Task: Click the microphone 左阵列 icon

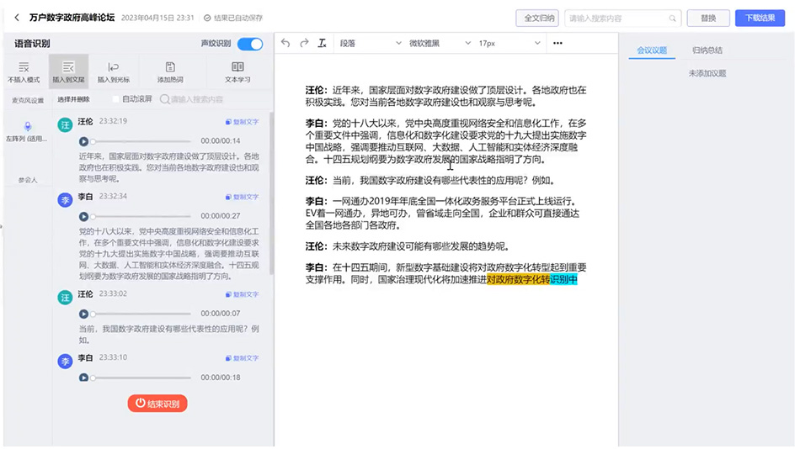Action: 28,126
